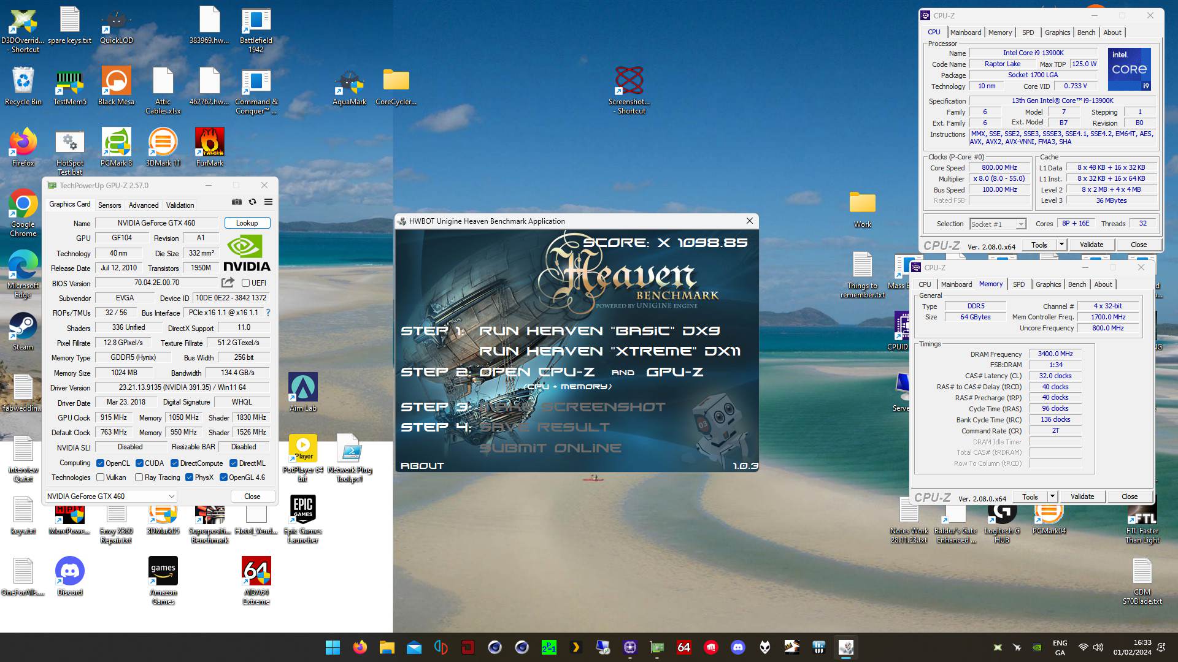
Task: Click Validate in upper CPU-Z window
Action: point(1091,245)
